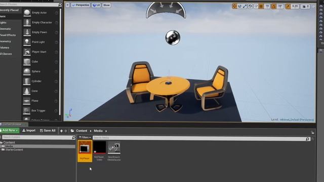The image size is (324, 182).
Task: Expand the arrow after Content breadcrumb
Action: (91, 131)
